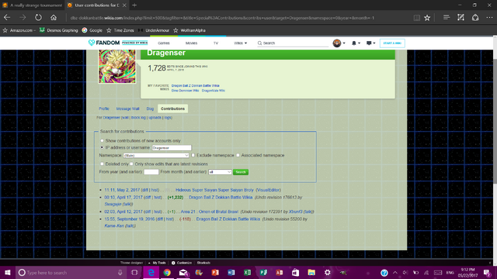Image resolution: width=497 pixels, height=279 pixels.
Task: Open Google bookmark
Action: point(92,30)
